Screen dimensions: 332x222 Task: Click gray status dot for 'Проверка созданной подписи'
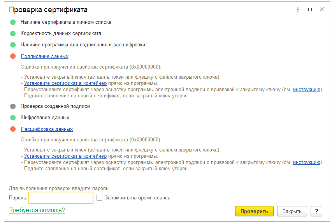click(x=13, y=106)
